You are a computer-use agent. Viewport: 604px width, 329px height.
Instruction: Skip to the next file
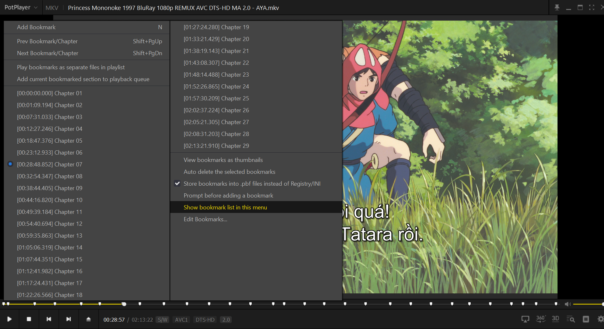pyautogui.click(x=69, y=319)
